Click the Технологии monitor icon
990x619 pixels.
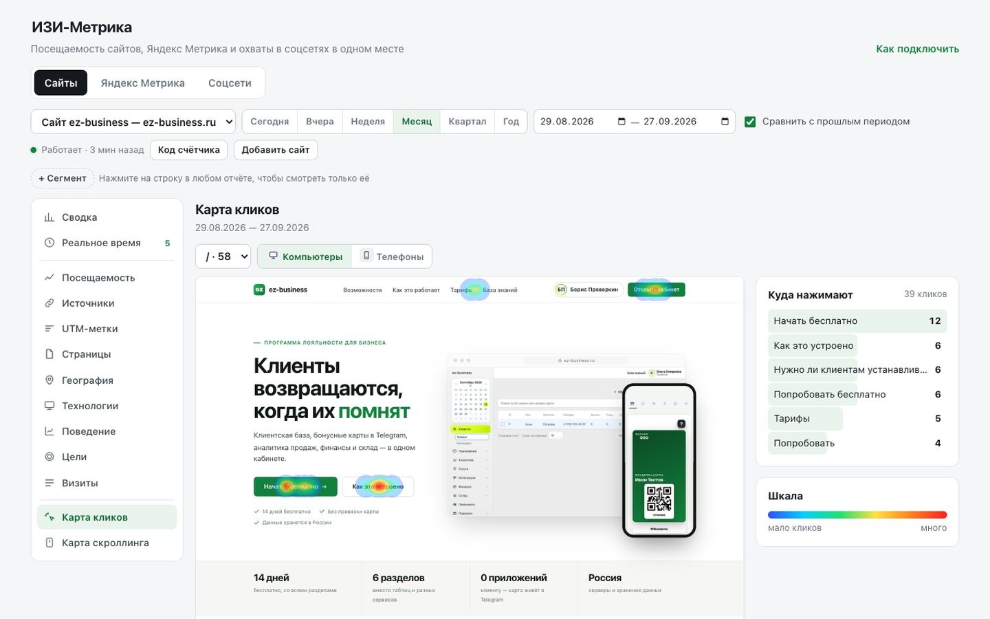49,406
